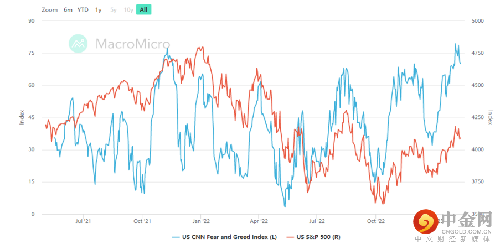This screenshot has height=249, width=500.
Task: Click the MacroMicro chart logo icon
Action: click(x=78, y=43)
